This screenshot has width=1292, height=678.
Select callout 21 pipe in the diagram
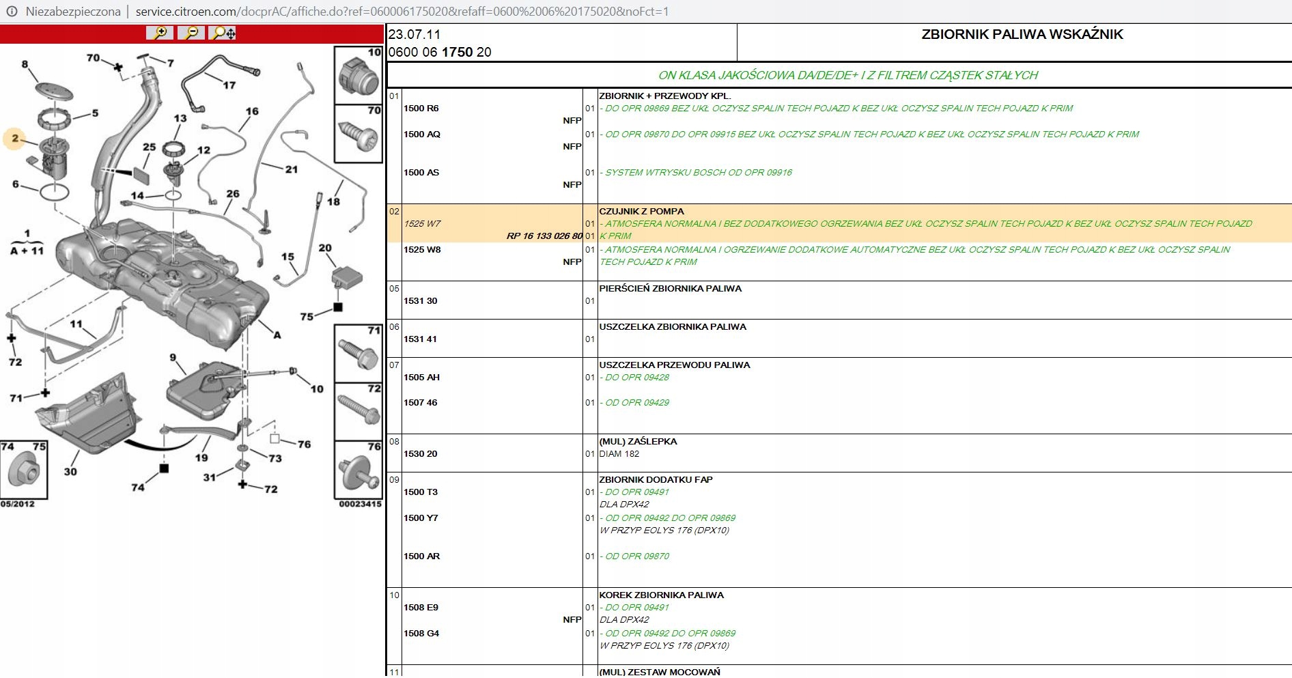(292, 169)
